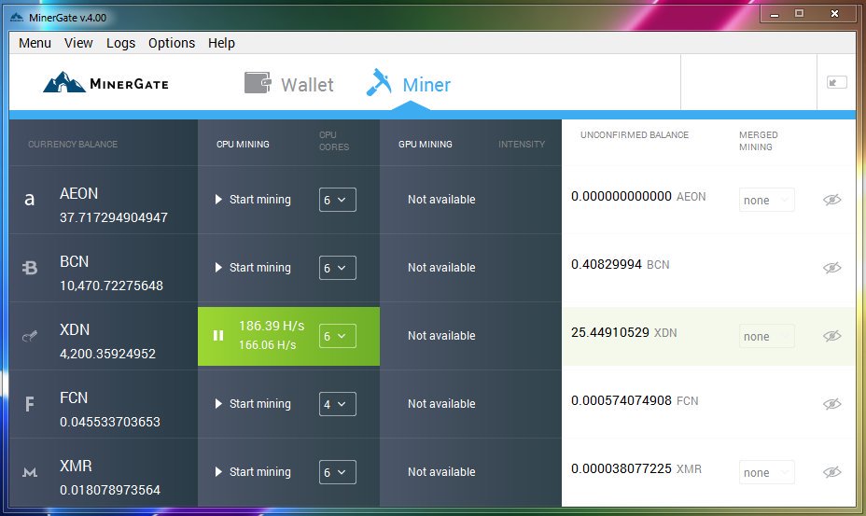This screenshot has height=516, width=866.
Task: Click the XMR currency icon
Action: click(30, 472)
